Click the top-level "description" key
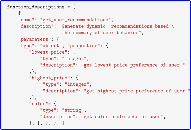 [x=34, y=26]
